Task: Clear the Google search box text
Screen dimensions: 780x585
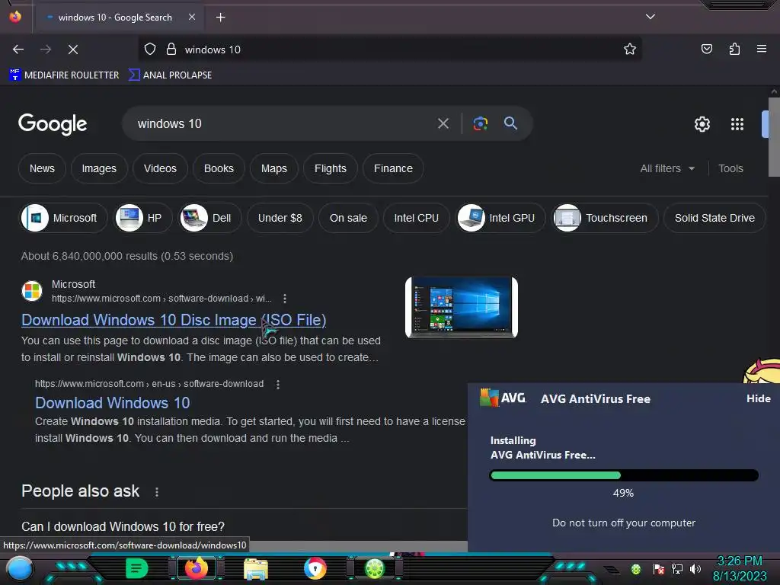Action: coord(443,123)
